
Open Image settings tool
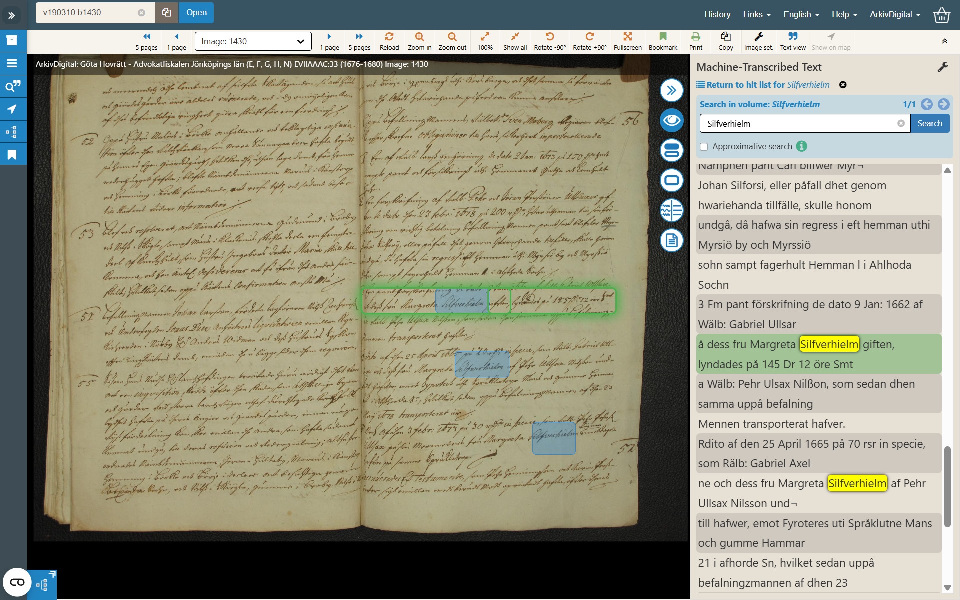pos(759,41)
